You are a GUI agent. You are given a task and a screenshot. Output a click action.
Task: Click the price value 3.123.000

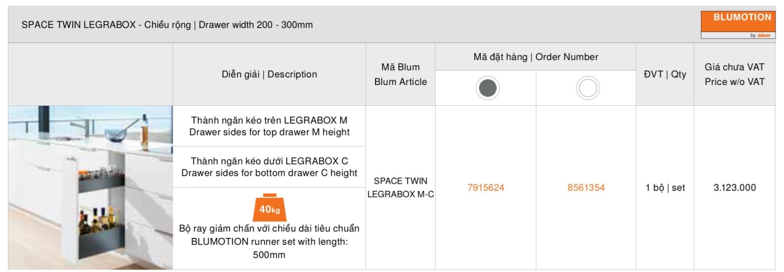tap(734, 188)
